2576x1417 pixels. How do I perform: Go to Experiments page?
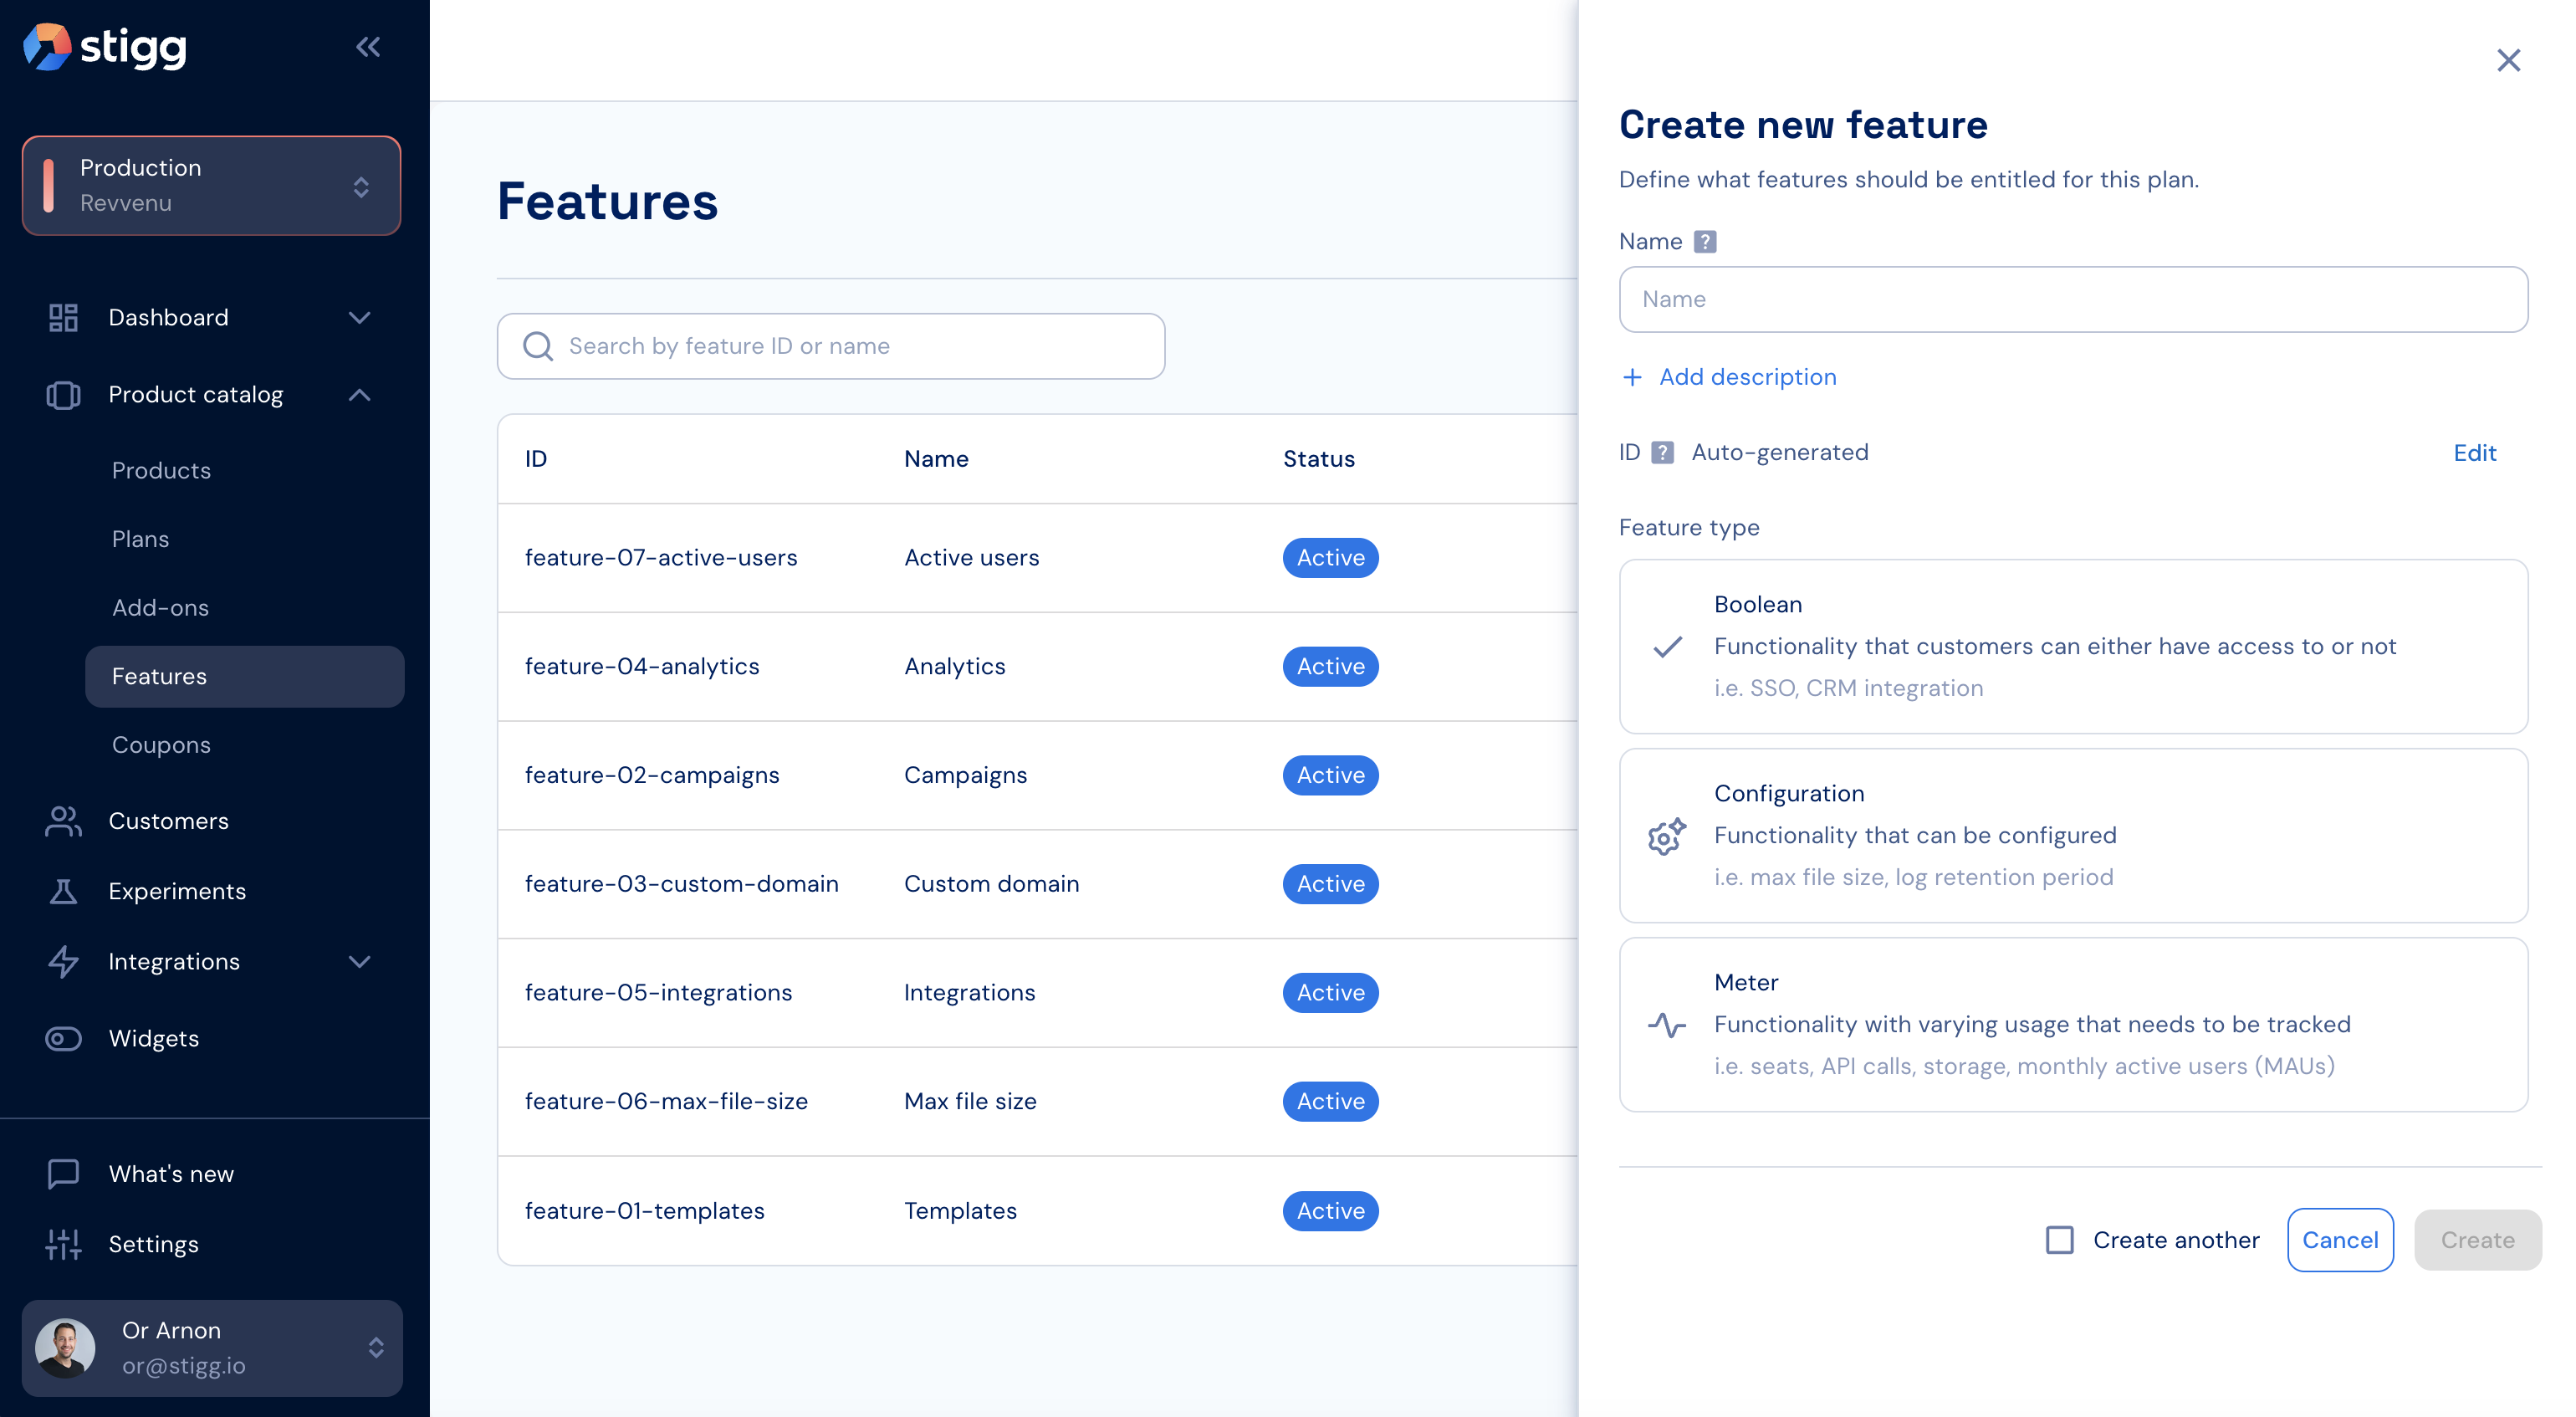point(177,891)
